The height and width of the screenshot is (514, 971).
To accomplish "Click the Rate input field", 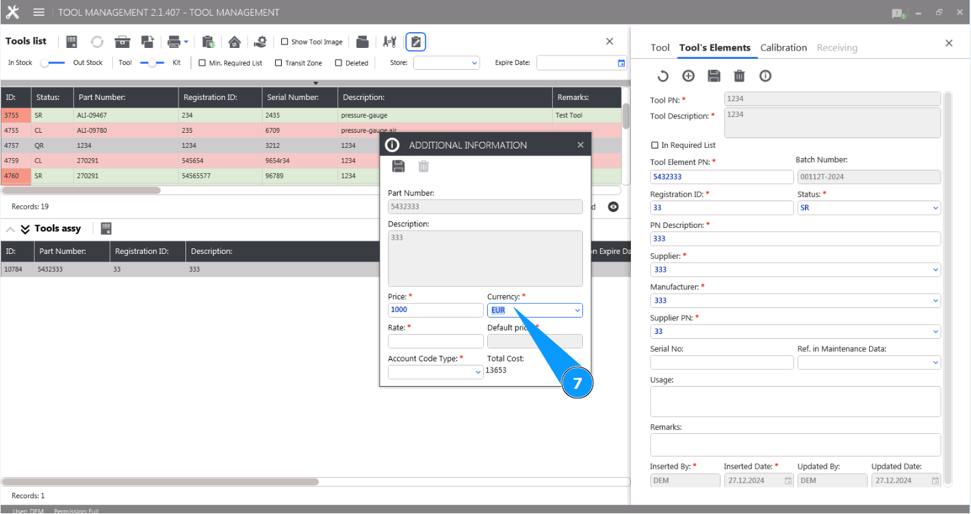I will pos(436,341).
